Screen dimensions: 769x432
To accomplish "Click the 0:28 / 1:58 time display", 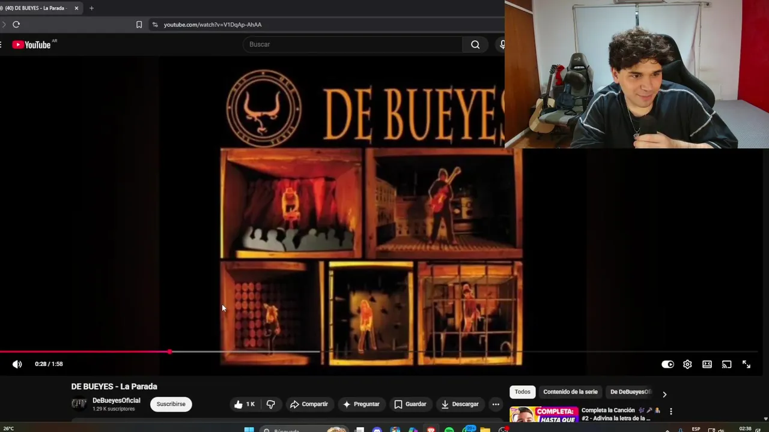I will click(x=49, y=364).
